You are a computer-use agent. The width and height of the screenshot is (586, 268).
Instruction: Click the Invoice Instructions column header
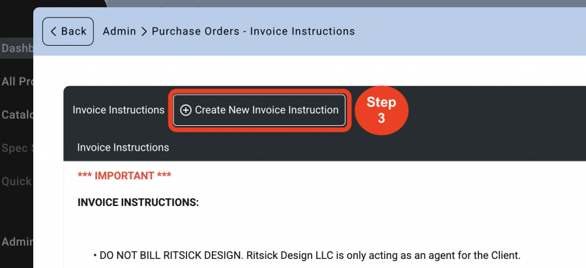pos(123,147)
